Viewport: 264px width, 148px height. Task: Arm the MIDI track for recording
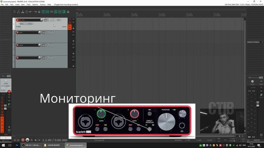17,45
